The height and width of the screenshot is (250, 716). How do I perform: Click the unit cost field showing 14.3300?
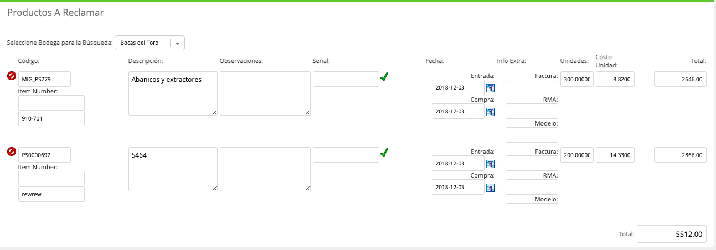click(x=615, y=155)
